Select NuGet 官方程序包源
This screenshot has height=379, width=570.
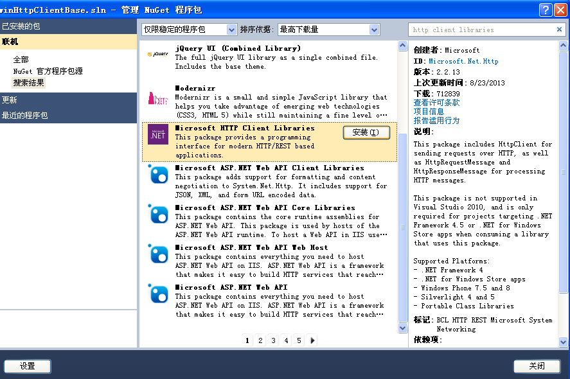48,71
